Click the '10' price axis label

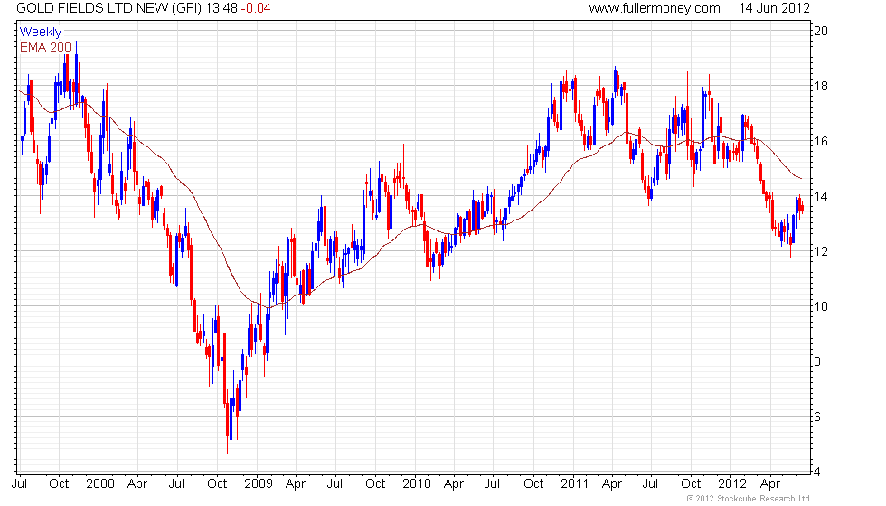[x=821, y=306]
